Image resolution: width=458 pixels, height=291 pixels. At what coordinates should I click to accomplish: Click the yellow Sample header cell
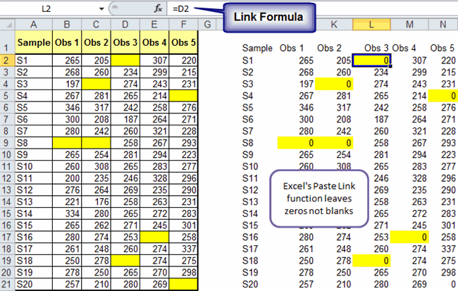pos(32,43)
